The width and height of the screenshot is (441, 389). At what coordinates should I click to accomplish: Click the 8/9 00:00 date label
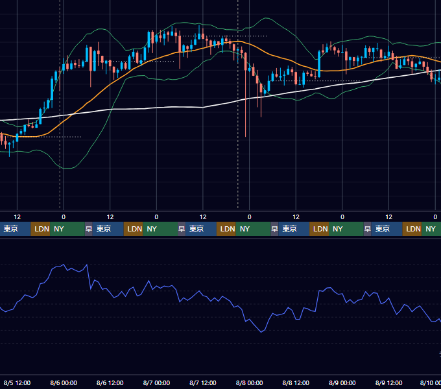342,383
